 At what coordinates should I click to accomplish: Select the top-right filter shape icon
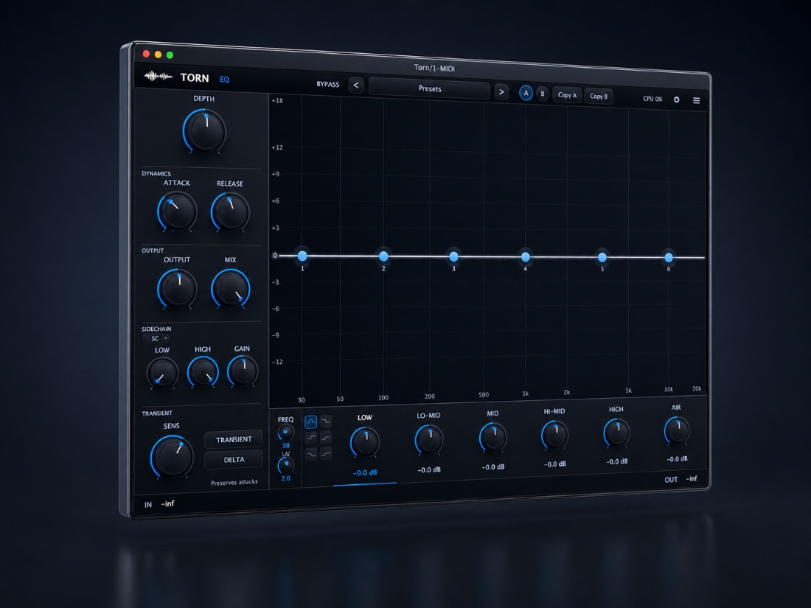(326, 422)
